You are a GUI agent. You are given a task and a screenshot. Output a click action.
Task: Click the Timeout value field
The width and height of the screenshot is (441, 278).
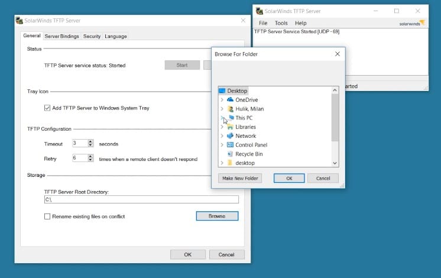[x=80, y=143]
